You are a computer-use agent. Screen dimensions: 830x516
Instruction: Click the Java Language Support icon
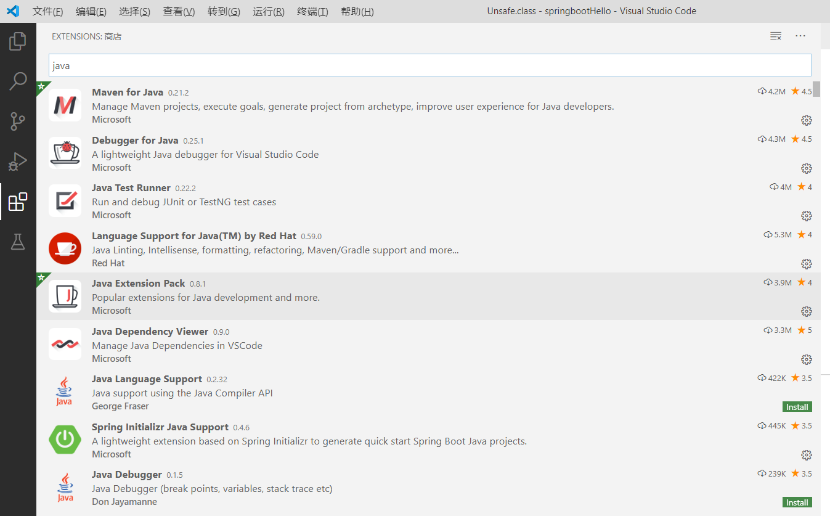[65, 392]
